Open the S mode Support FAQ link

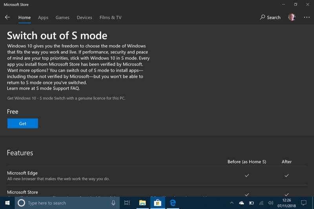(x=58, y=88)
